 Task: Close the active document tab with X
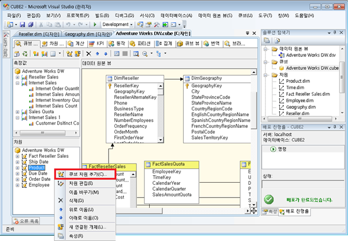click(x=254, y=34)
